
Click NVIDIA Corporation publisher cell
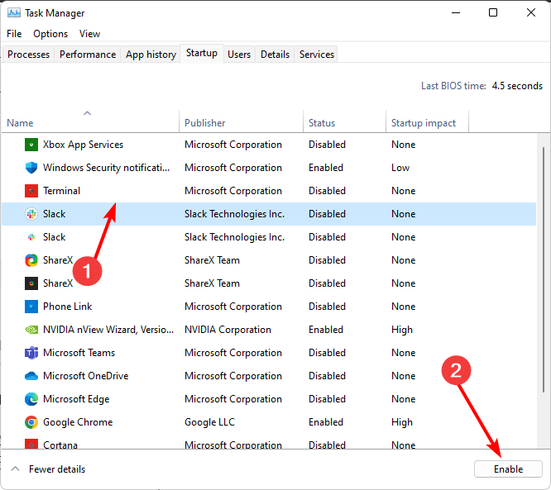(x=228, y=330)
